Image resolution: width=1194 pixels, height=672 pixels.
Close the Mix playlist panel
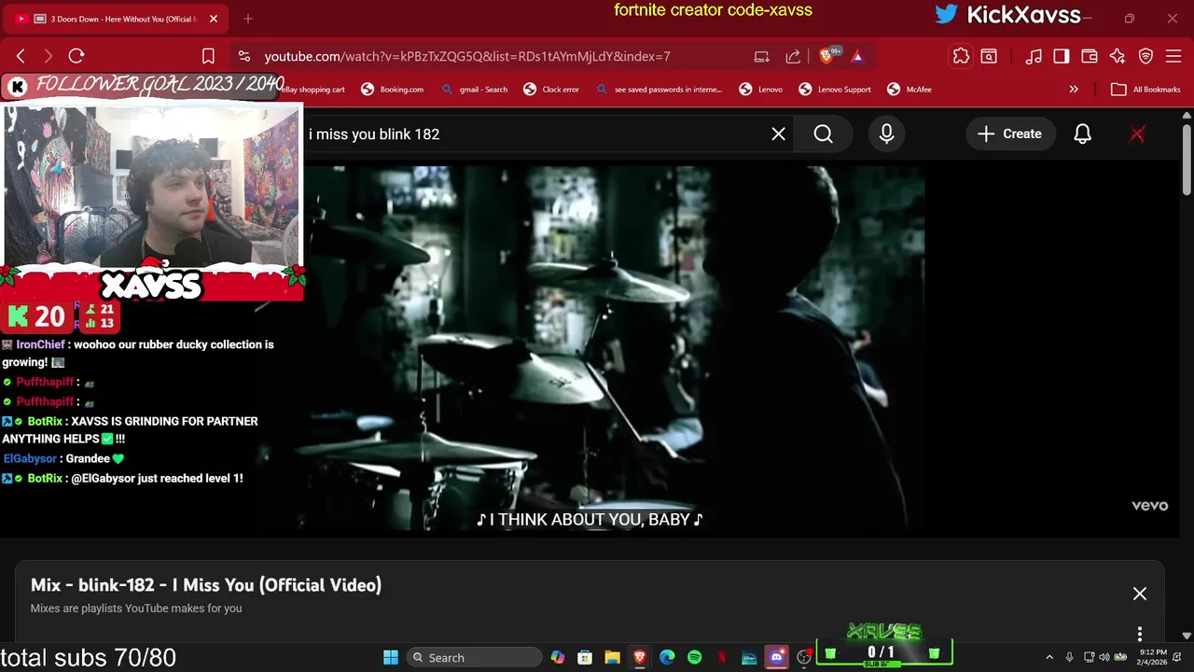point(1140,594)
